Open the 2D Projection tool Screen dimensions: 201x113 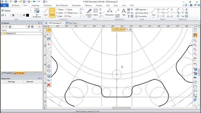point(37,13)
